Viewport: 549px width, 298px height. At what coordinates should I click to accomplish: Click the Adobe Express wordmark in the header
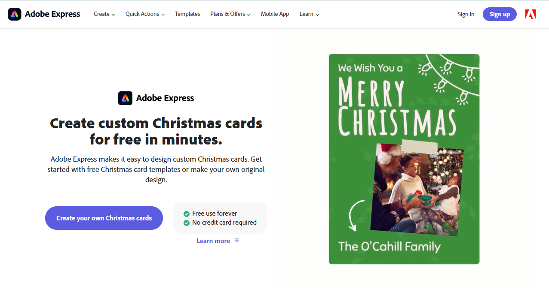pyautogui.click(x=52, y=14)
